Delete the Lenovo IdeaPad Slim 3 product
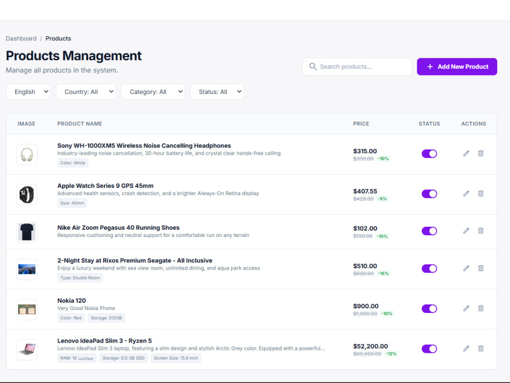The height and width of the screenshot is (383, 510). click(x=481, y=348)
